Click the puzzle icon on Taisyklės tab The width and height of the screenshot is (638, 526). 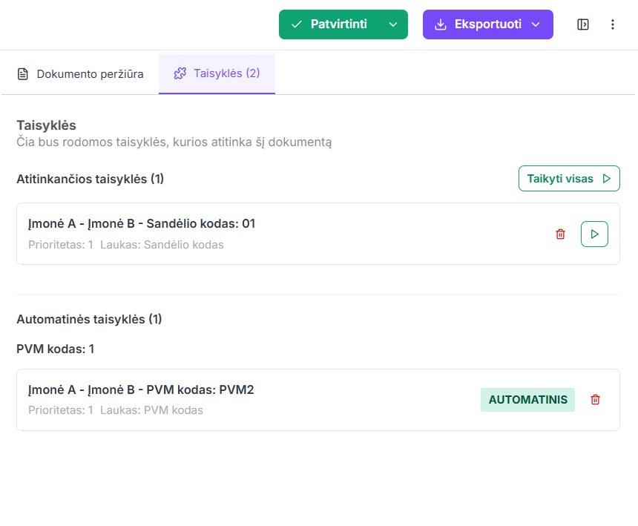pyautogui.click(x=180, y=73)
